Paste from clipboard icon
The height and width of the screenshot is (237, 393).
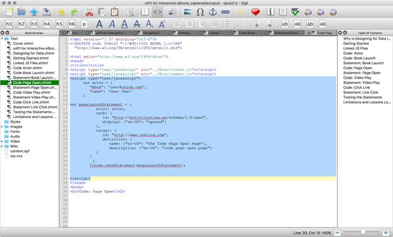point(115,12)
